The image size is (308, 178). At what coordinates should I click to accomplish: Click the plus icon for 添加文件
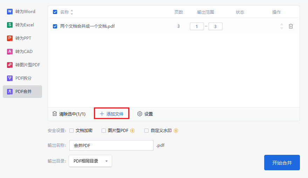tap(102, 114)
